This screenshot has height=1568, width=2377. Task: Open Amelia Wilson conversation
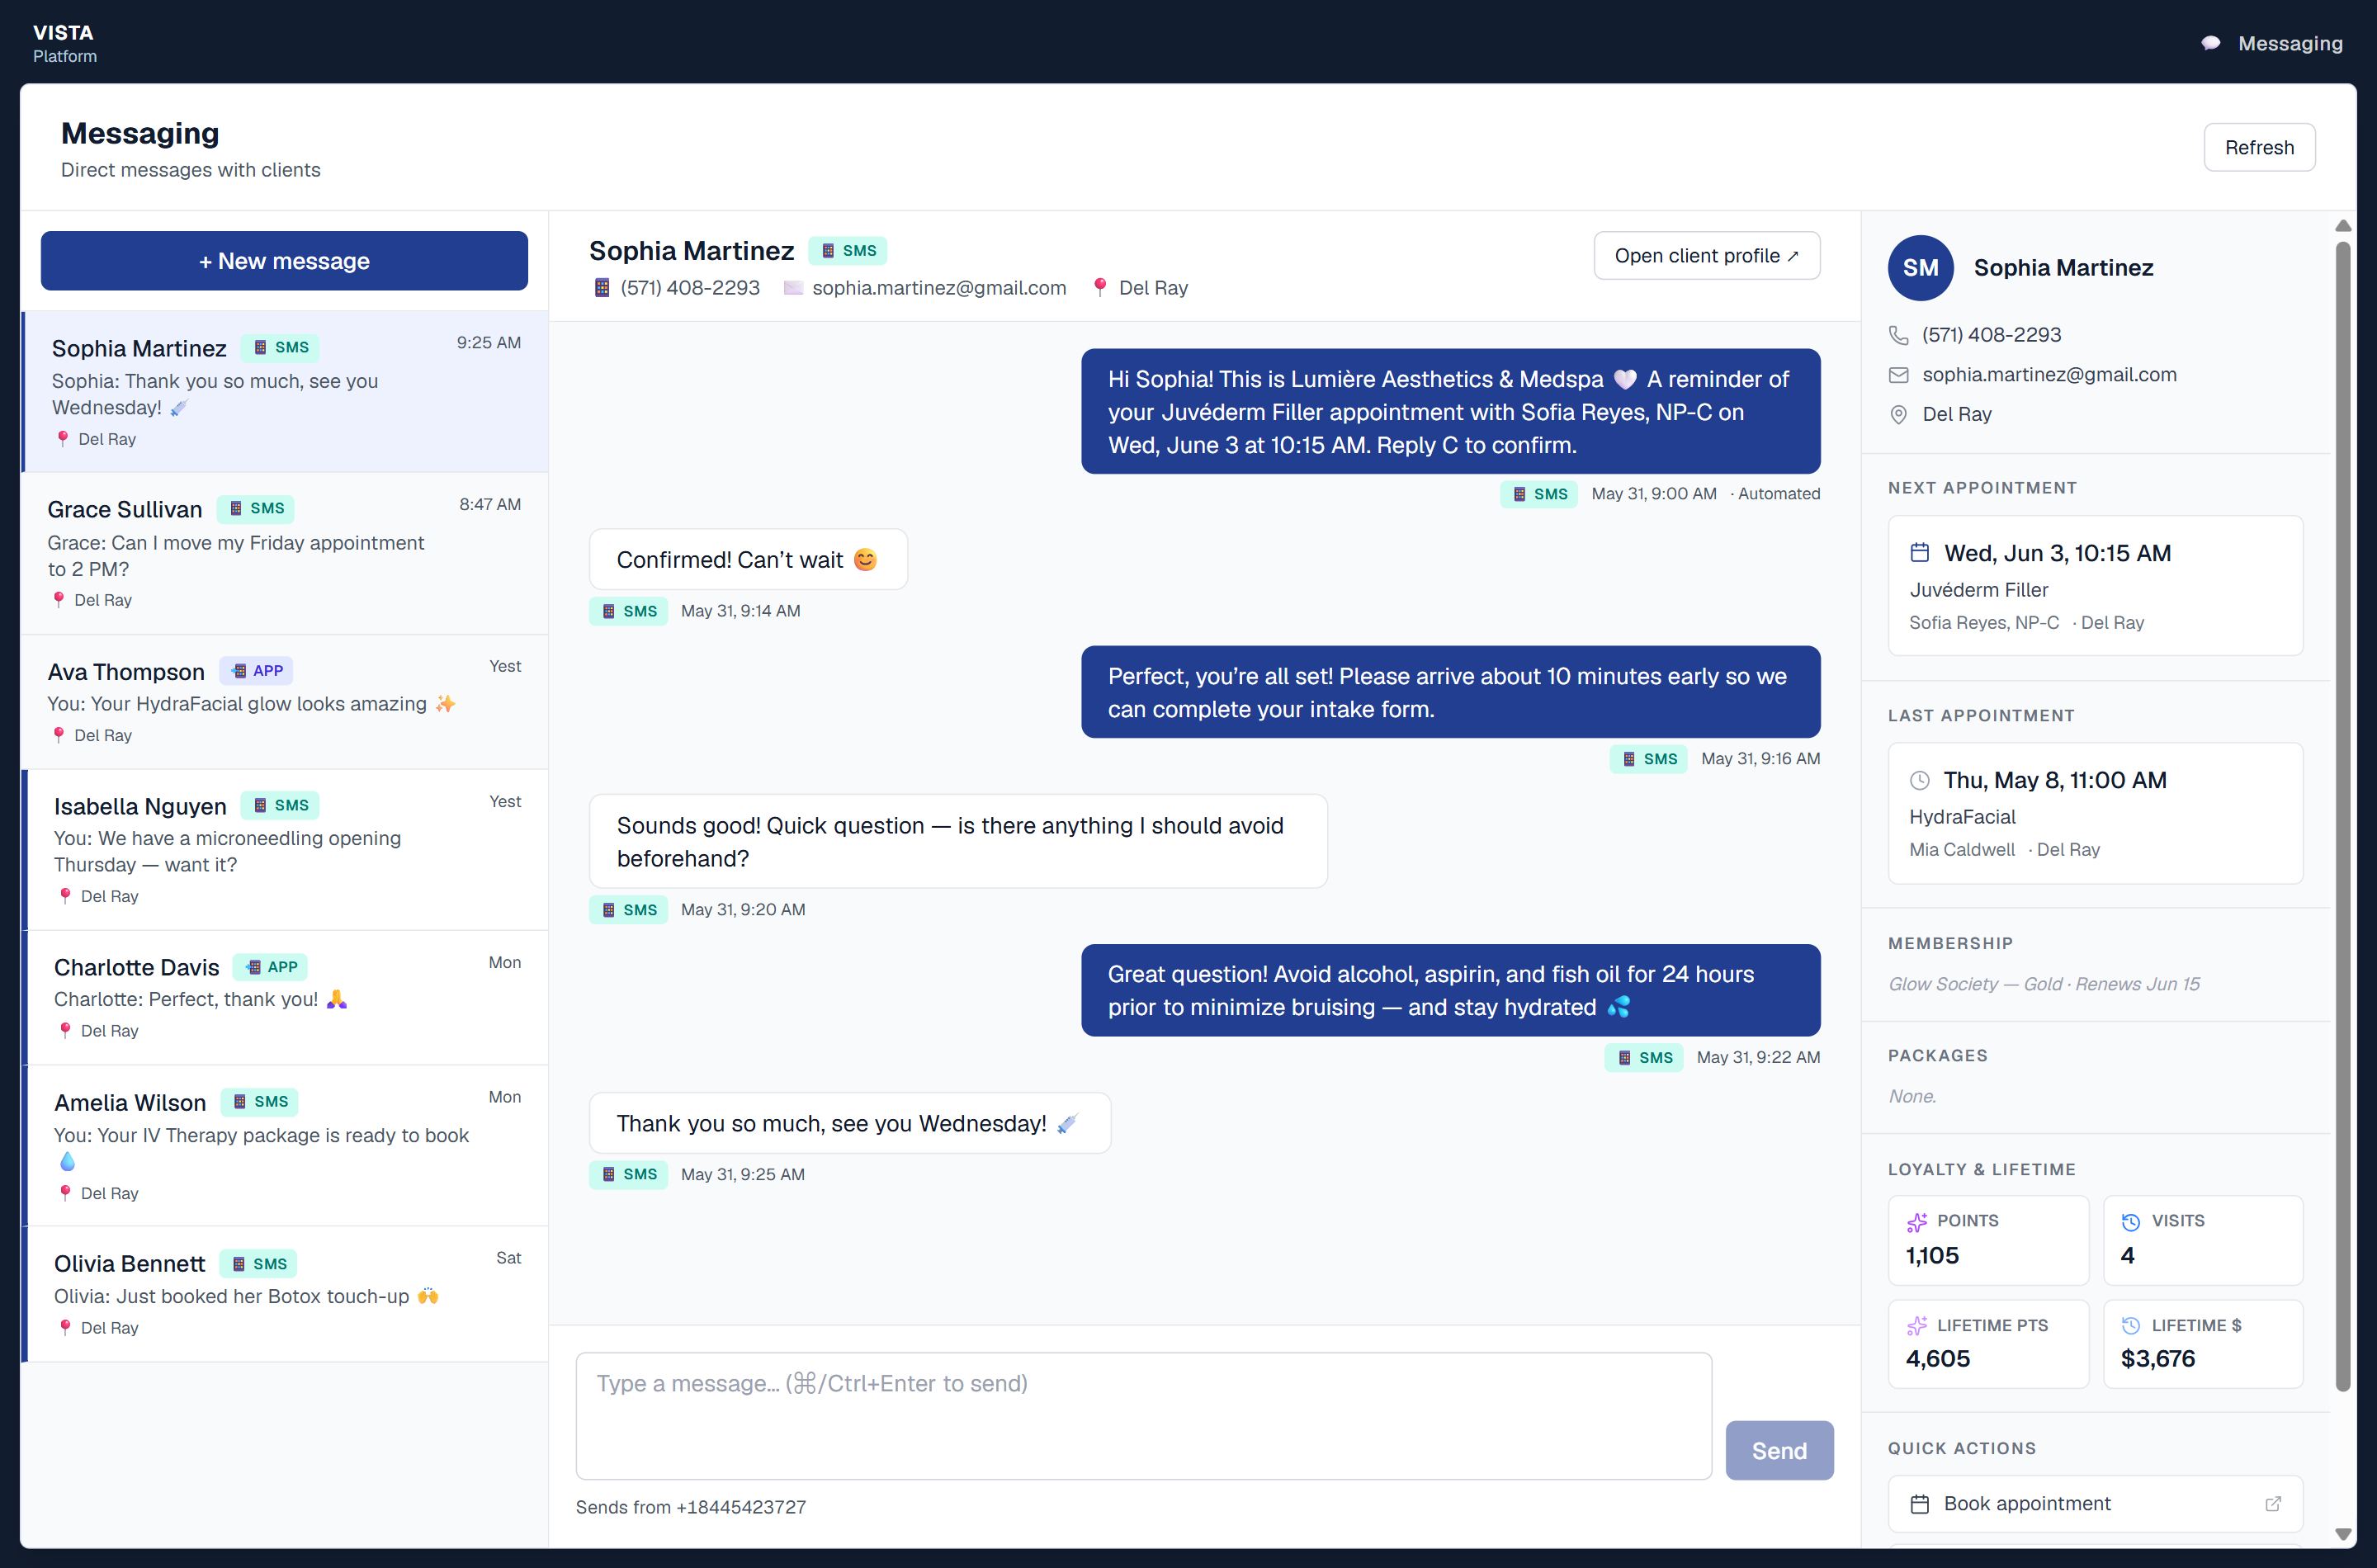point(285,1146)
